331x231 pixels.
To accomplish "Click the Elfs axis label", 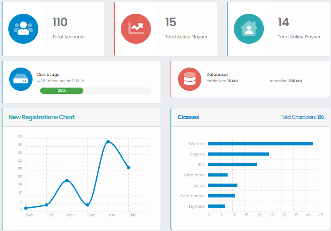I will click(201, 164).
